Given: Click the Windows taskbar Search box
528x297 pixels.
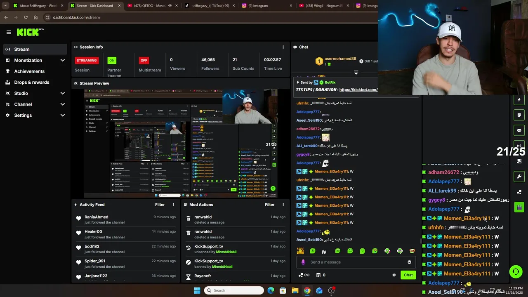Looking at the screenshot, I should (234, 290).
